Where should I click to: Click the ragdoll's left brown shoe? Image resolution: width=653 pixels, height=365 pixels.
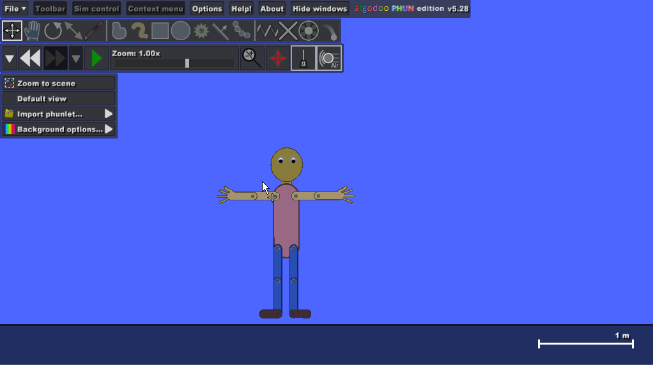271,314
